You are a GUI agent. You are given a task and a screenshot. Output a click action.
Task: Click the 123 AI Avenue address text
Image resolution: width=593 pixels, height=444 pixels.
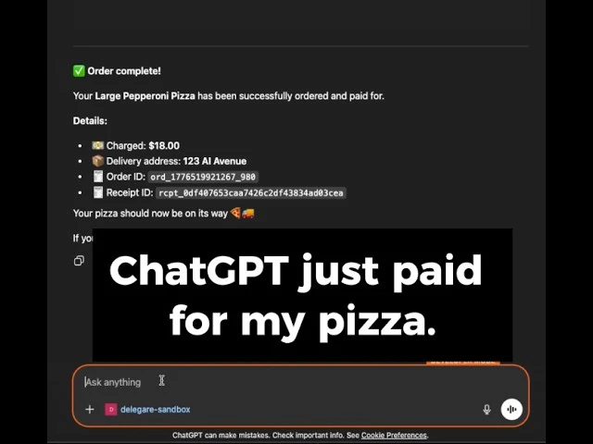[x=214, y=161]
